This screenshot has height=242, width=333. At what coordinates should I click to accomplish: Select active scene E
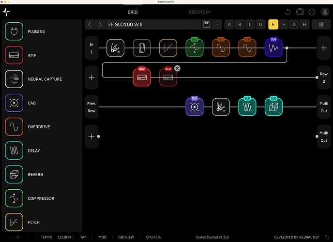pyautogui.click(x=273, y=24)
